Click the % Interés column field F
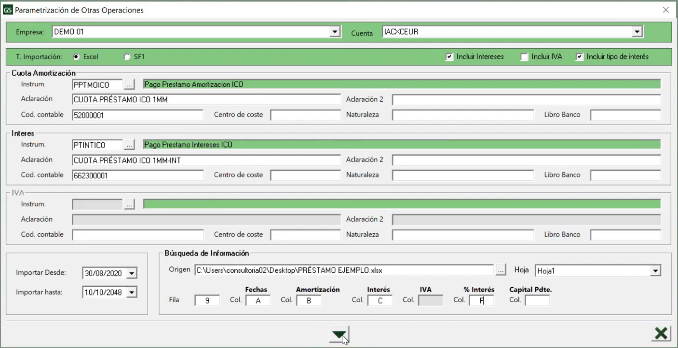The width and height of the screenshot is (678, 348). click(x=481, y=300)
